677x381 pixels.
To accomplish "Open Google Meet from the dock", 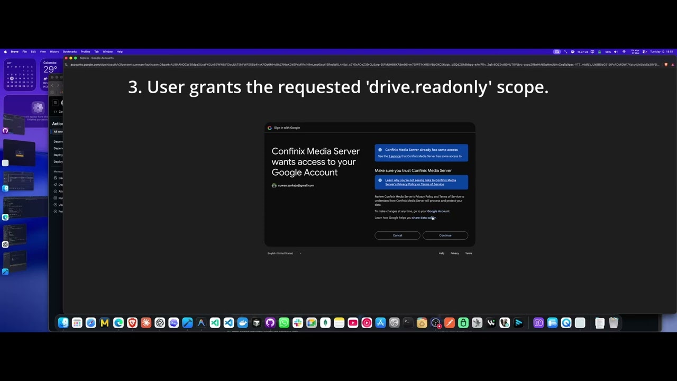I will [312, 323].
